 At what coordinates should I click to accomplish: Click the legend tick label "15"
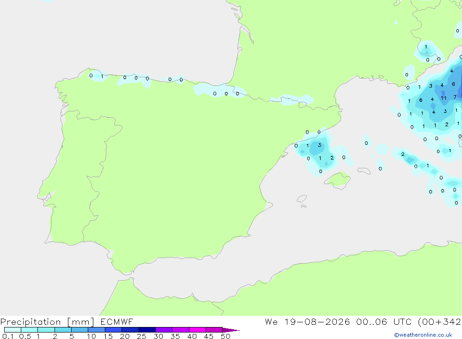coord(108,336)
